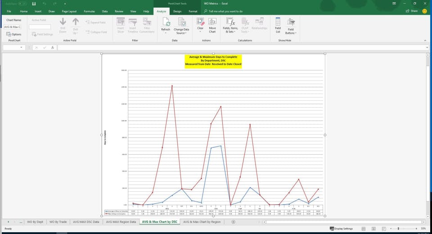Expand the Clear dropdown arrow
The height and width of the screenshot is (234, 432).
[x=200, y=31]
